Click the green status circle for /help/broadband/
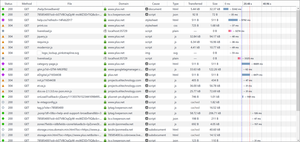 pos(3,9)
